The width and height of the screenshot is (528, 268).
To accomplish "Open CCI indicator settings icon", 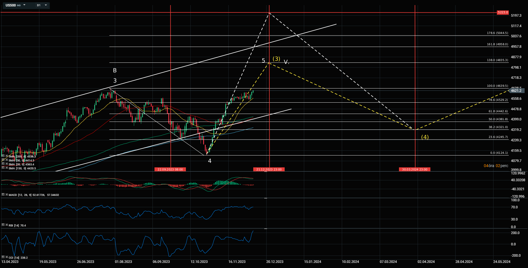I will [3, 257].
